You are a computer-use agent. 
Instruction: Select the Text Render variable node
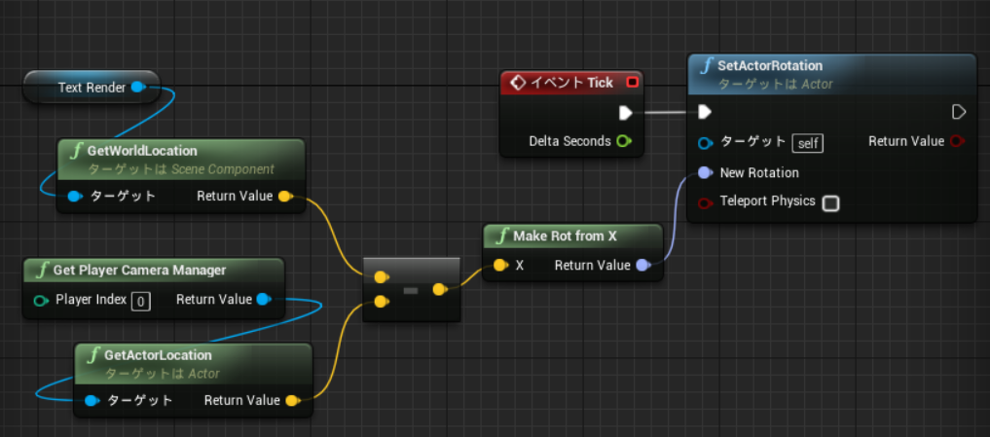(92, 88)
